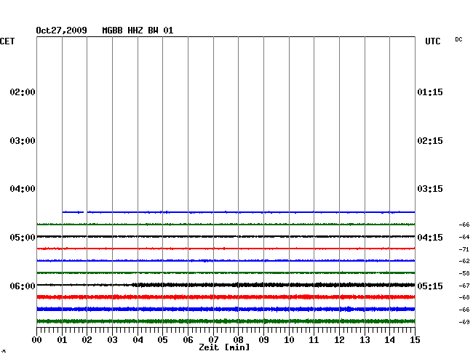Select the DC value -69
Viewport: 473px width, 359px height.
(x=464, y=322)
